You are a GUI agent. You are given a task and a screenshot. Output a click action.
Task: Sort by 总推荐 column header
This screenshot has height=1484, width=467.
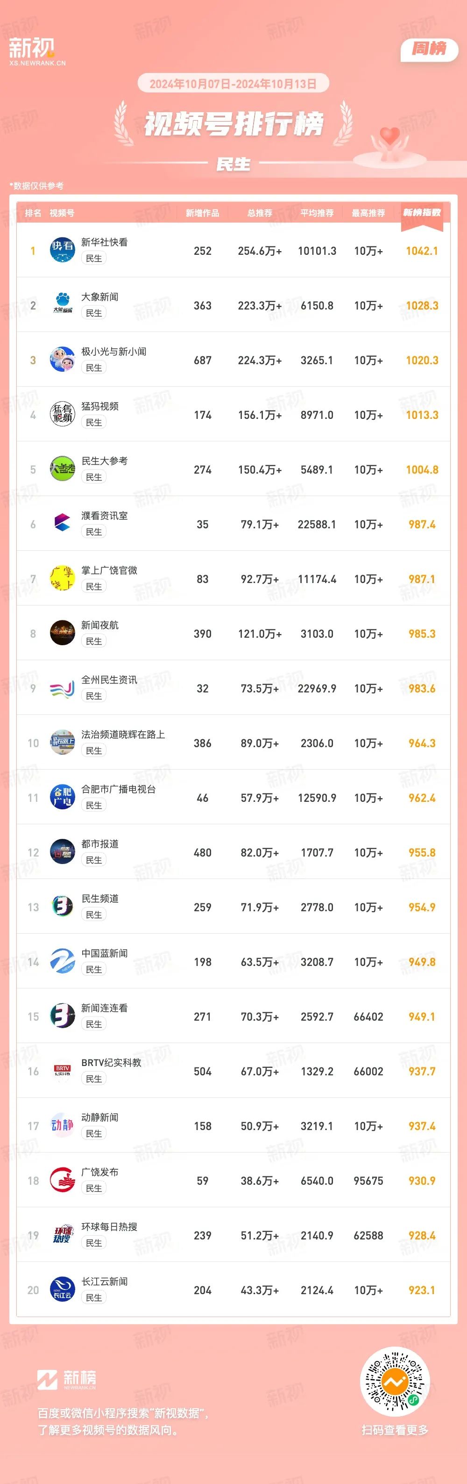[x=260, y=213]
